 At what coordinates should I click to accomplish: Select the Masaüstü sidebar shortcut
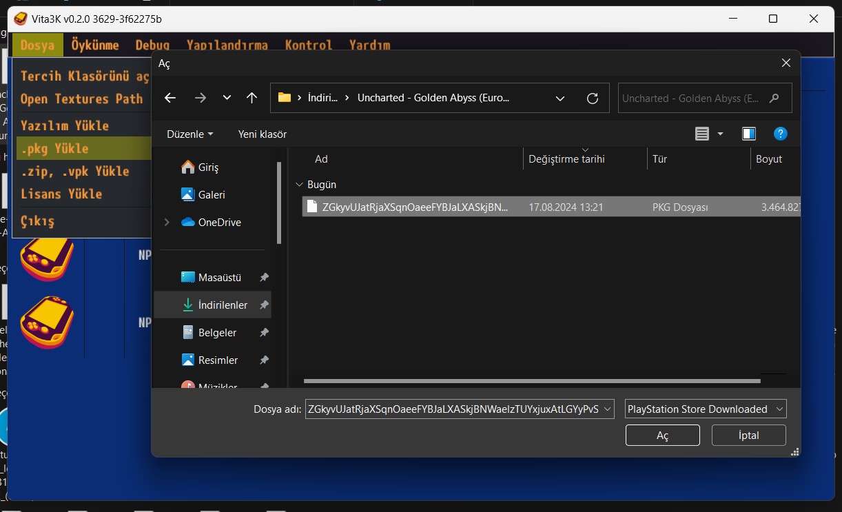point(219,278)
